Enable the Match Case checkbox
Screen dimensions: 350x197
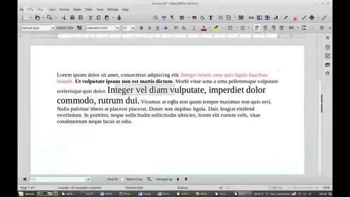coord(122,179)
